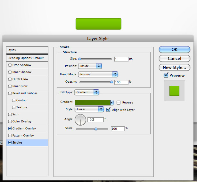
Task: Open the Fill Type dropdown
Action: [x=87, y=92]
